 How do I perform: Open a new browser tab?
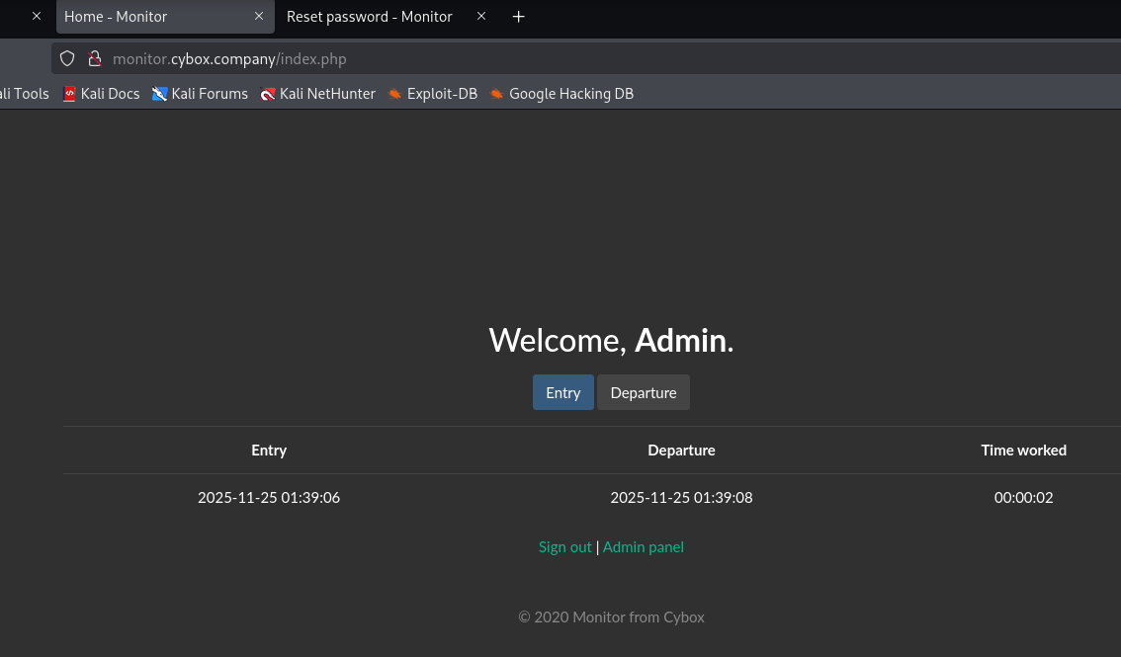click(x=518, y=17)
